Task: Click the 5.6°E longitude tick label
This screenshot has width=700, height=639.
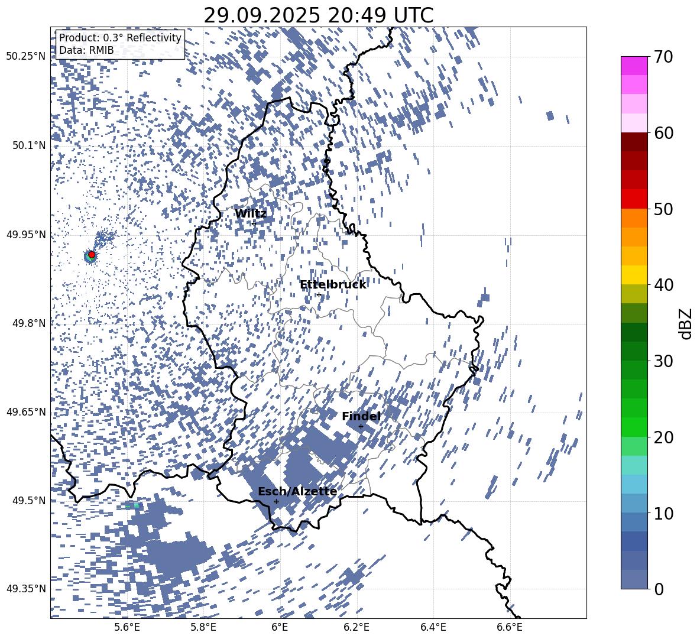Action: pos(127,627)
